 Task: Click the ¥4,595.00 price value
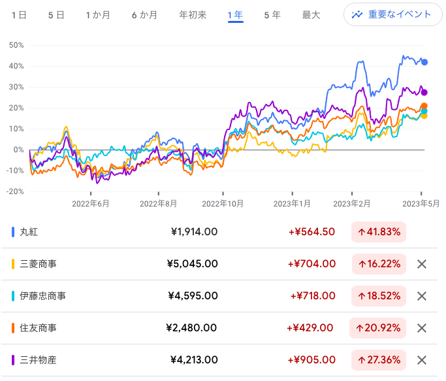pyautogui.click(x=193, y=296)
